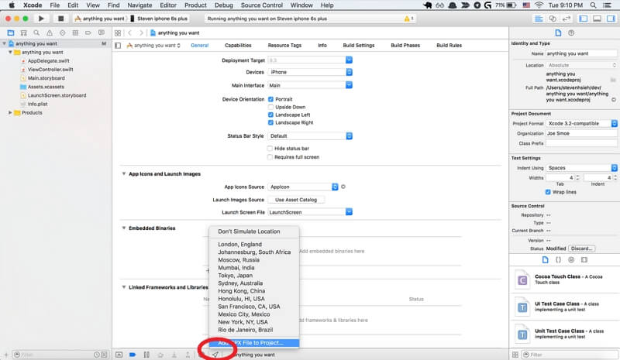Image resolution: width=620 pixels, height=360 pixels.
Task: Show the Object library
Action: coord(571,259)
